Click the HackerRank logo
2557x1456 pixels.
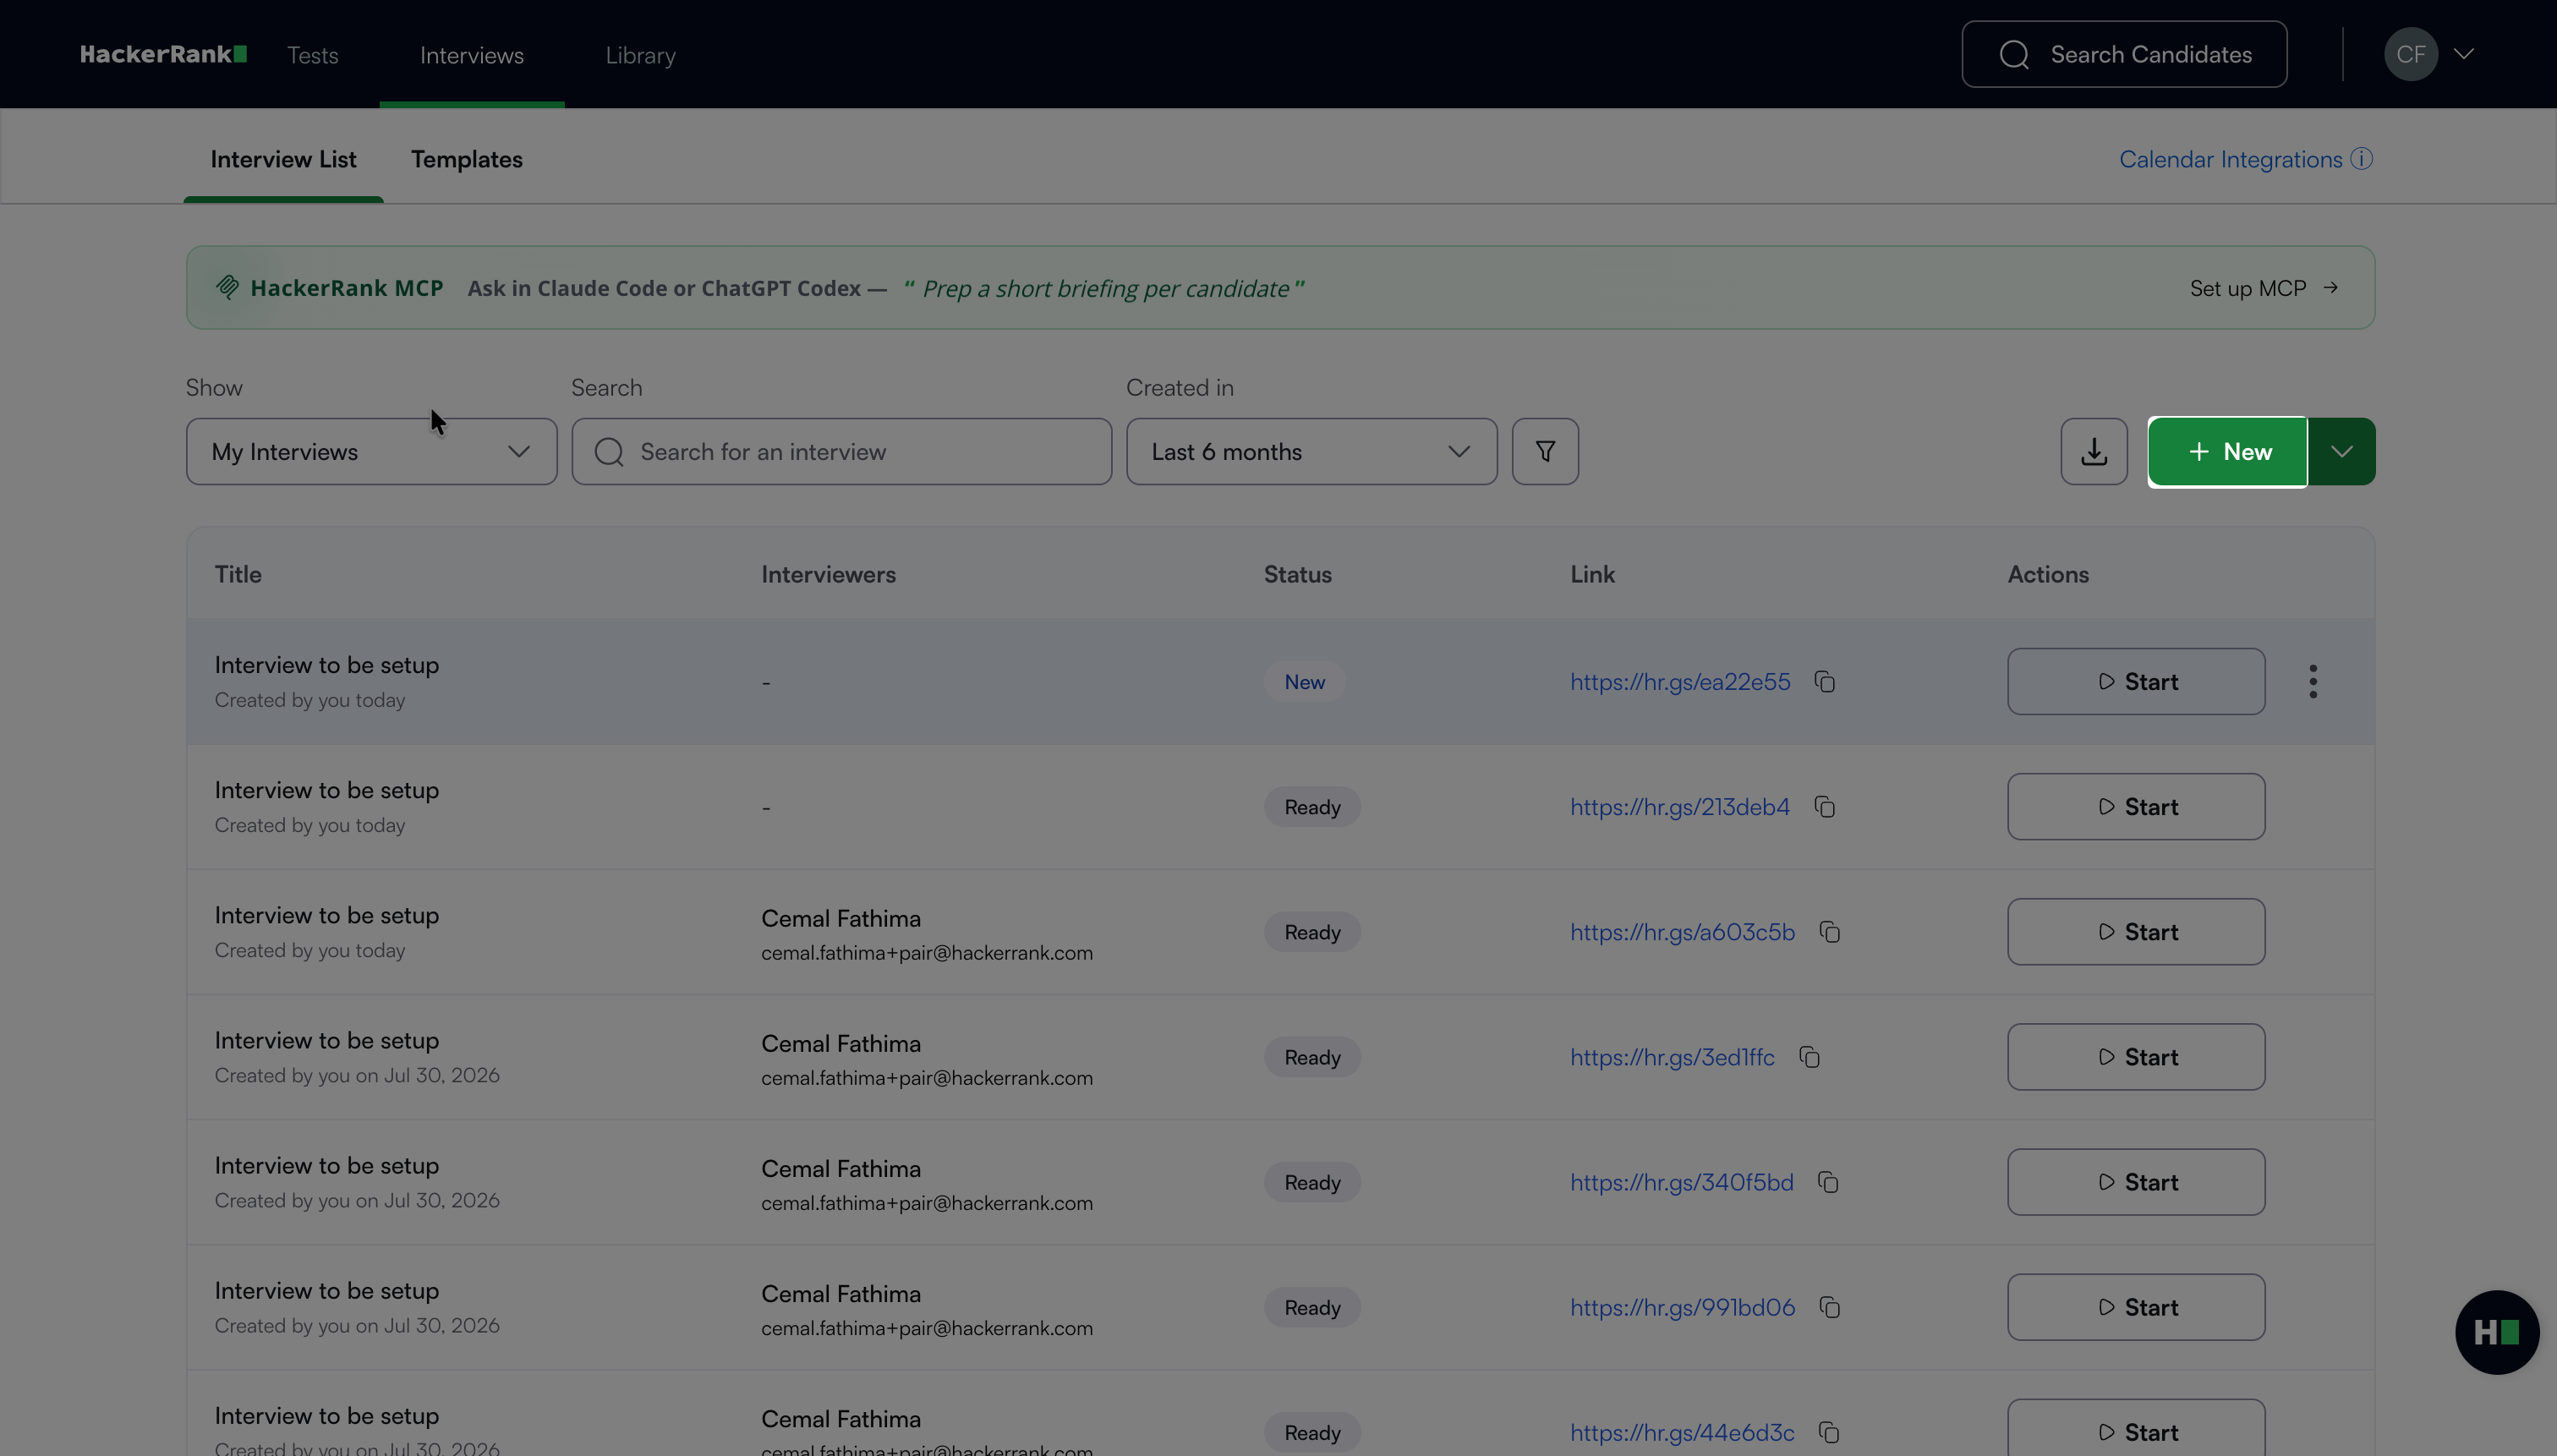point(163,54)
